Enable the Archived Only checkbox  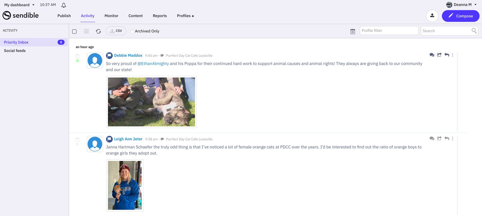pos(132,32)
